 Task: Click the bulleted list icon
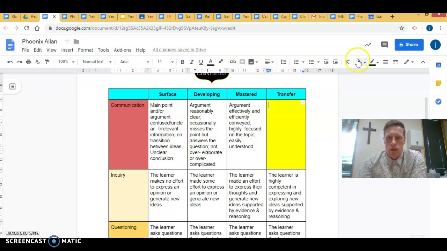(311, 62)
